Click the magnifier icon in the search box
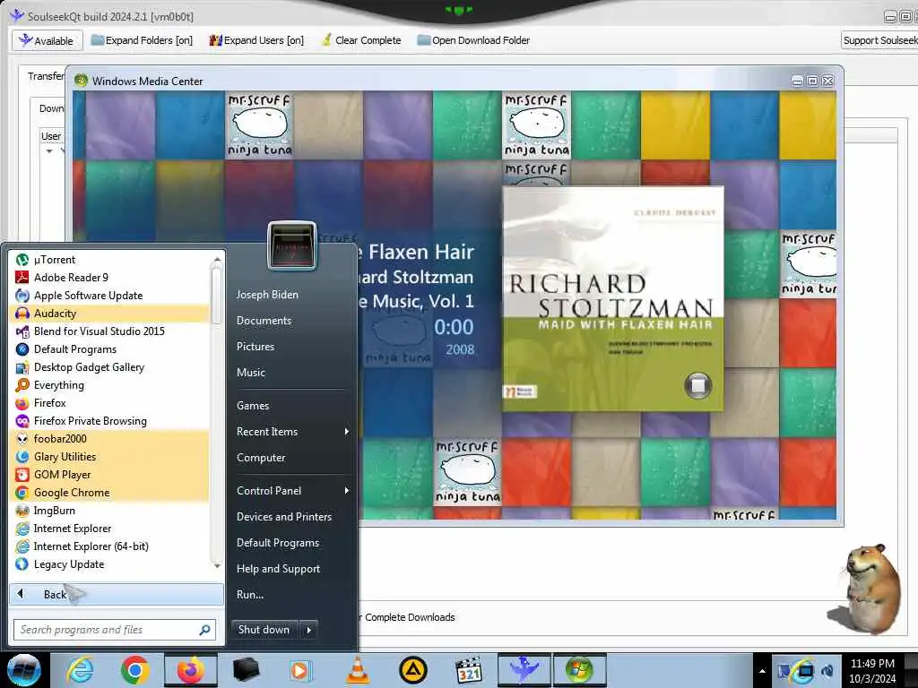The width and height of the screenshot is (918, 688). (x=204, y=630)
